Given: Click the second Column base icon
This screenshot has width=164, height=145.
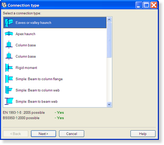Looking at the screenshot, I should [x=9, y=56].
